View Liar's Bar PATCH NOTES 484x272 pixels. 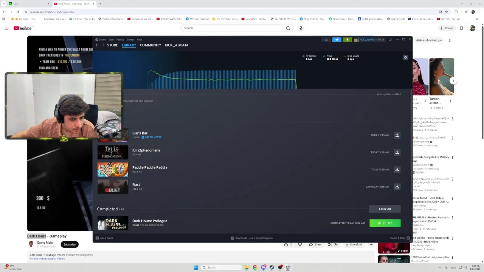click(151, 137)
